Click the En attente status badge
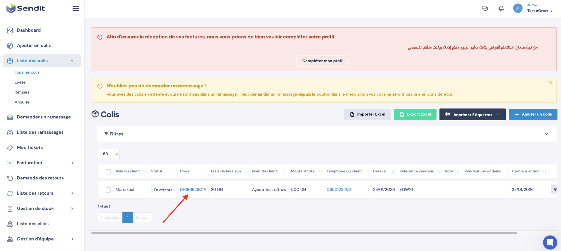This screenshot has height=251, width=561. pyautogui.click(x=163, y=190)
